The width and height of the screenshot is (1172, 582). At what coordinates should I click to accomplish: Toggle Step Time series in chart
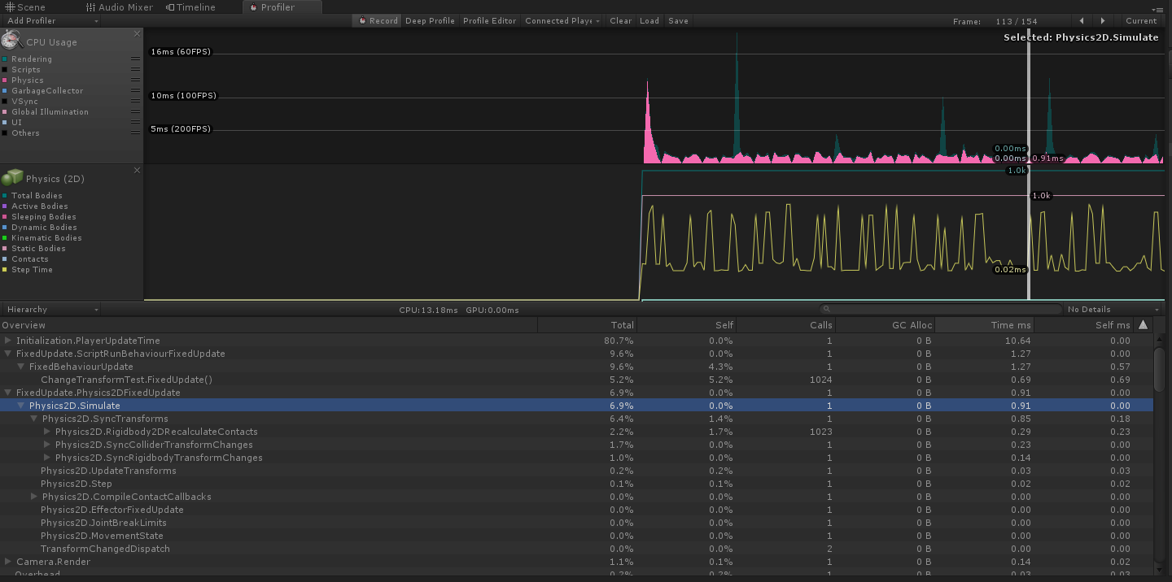[x=5, y=270]
